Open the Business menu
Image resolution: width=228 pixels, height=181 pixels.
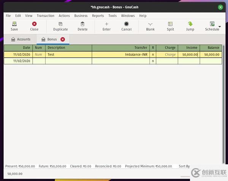(x=81, y=16)
